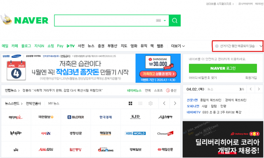
Task: Switch newsstand to grid view
Action: (x=130, y=103)
